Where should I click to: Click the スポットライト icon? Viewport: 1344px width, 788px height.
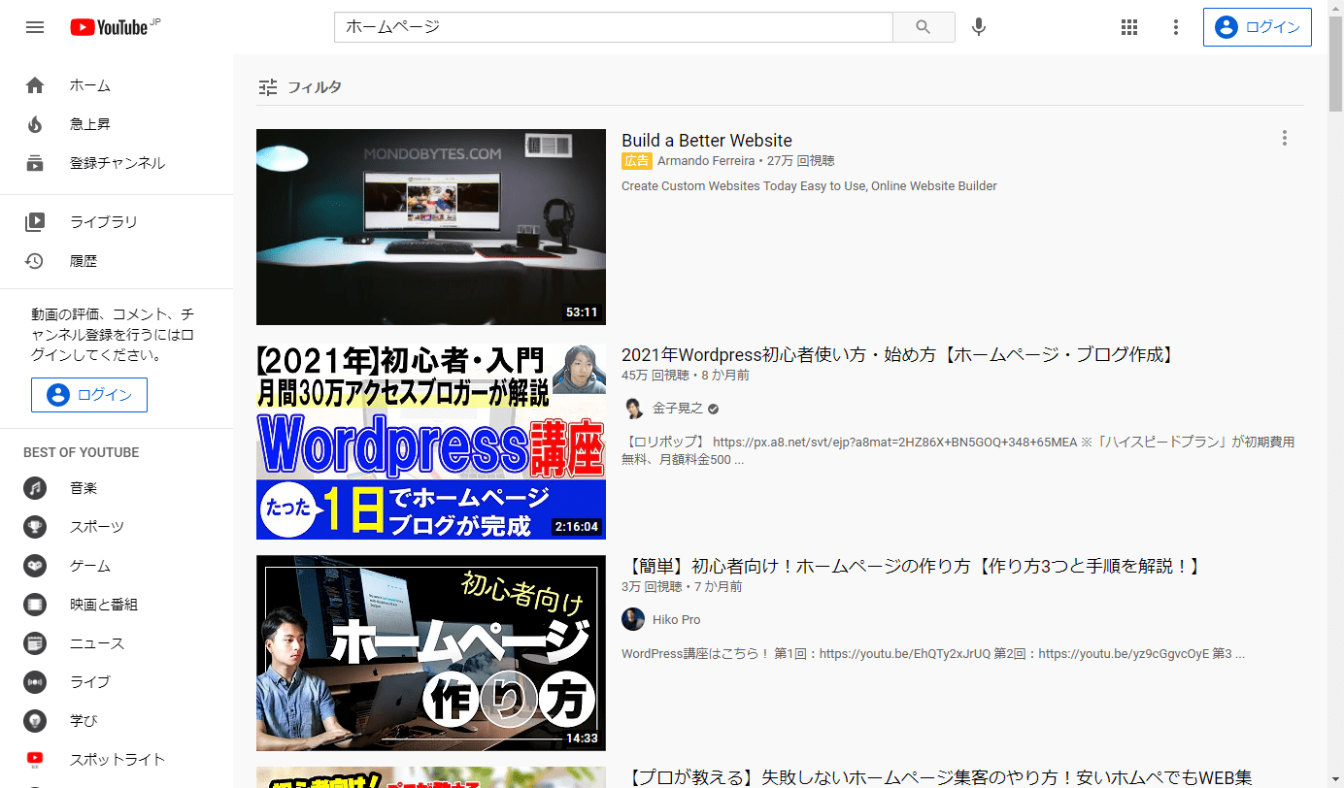35,760
